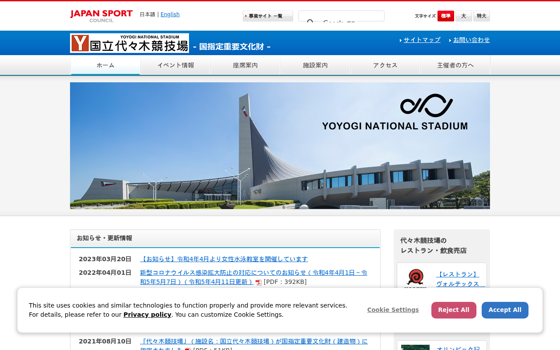Open the お問い合わせ link
This screenshot has width=560, height=350.
(472, 40)
